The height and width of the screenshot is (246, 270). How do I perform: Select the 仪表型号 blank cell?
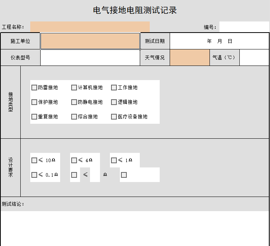(x=90, y=57)
